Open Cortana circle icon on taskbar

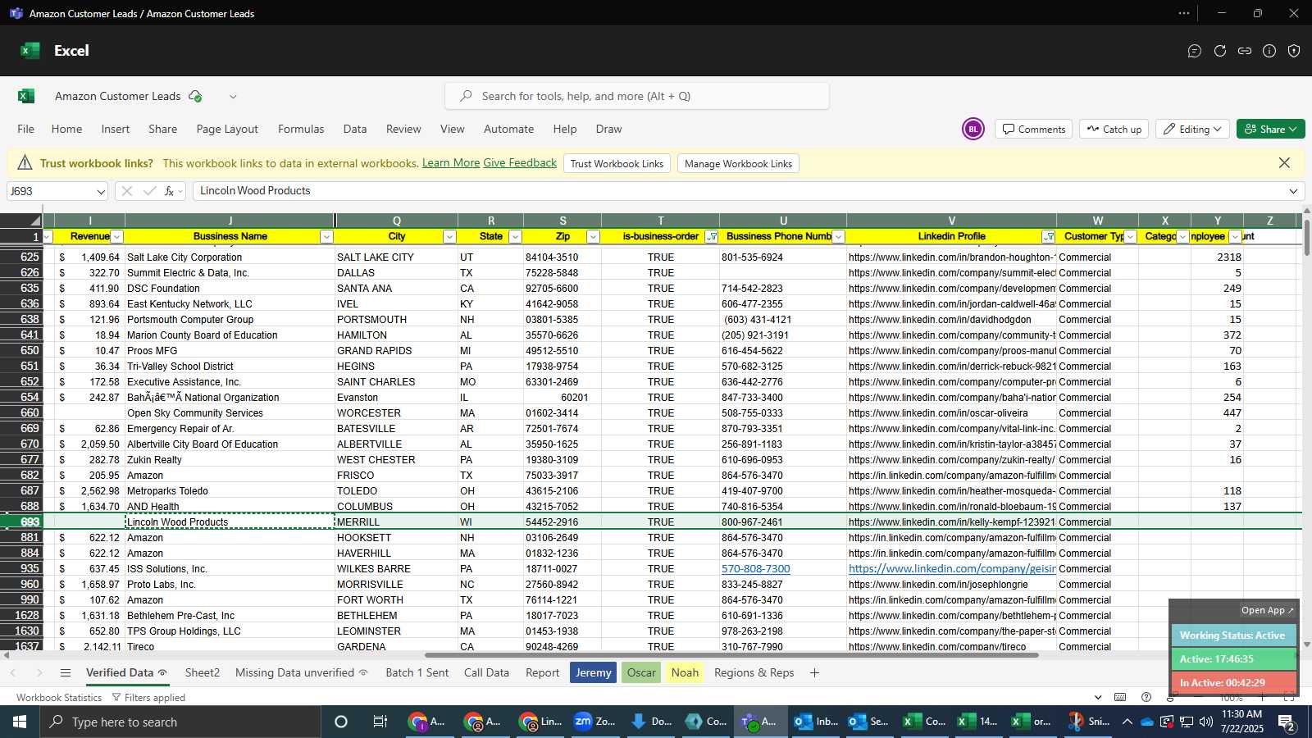(341, 722)
